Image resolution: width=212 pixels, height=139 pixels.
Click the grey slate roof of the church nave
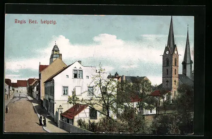pos(185,80)
